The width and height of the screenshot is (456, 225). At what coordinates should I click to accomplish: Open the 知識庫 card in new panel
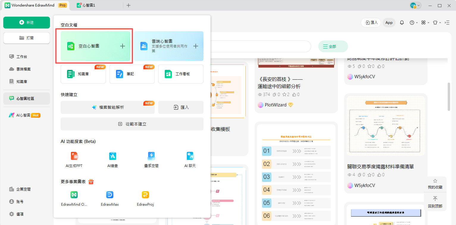click(x=83, y=74)
